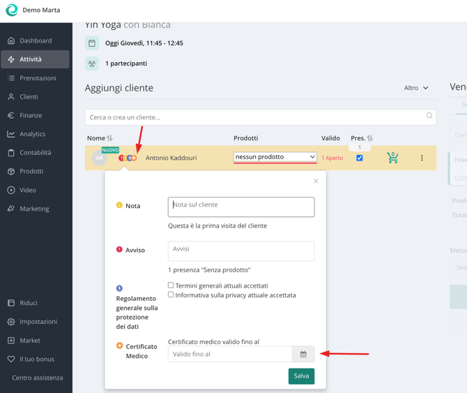Image resolution: width=467 pixels, height=393 pixels.
Task: Click the calendar icon in certificate date field
Action: tap(303, 355)
